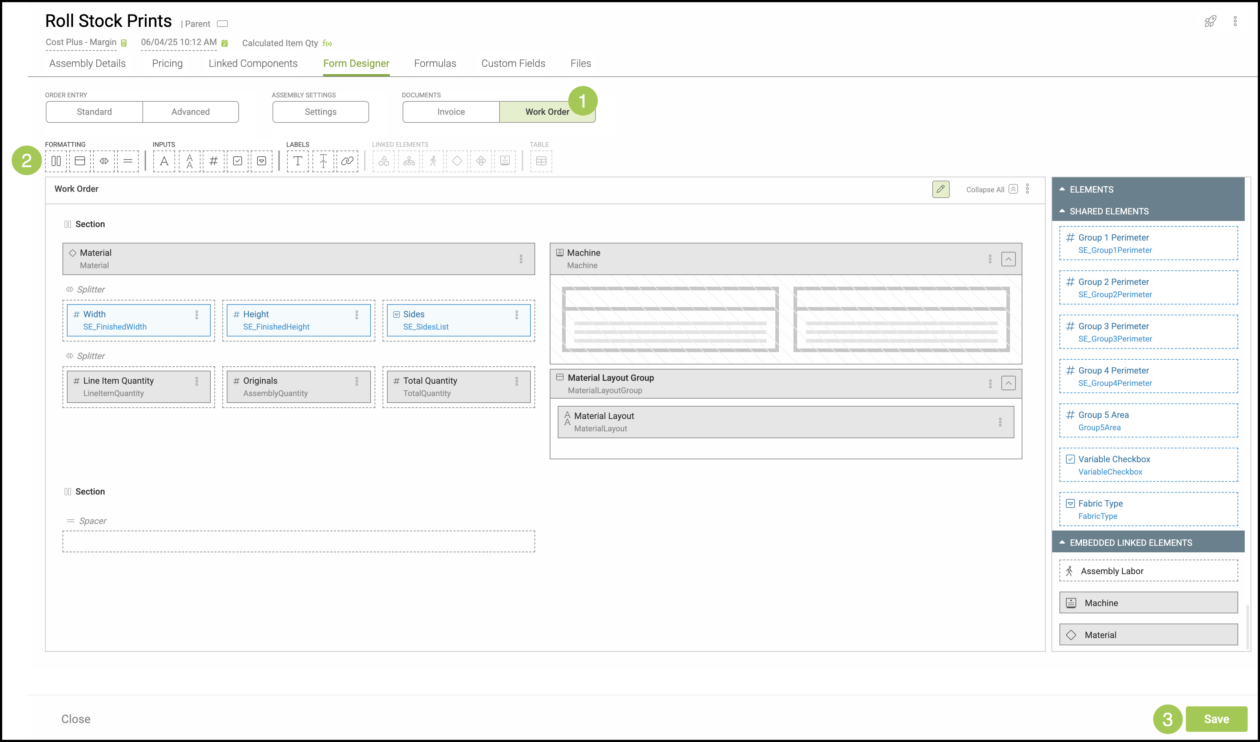Click the rocket icon at top right

[1210, 21]
